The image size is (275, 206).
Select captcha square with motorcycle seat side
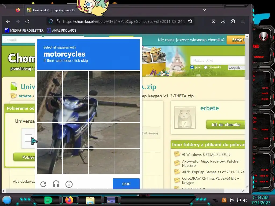(x=101, y=109)
